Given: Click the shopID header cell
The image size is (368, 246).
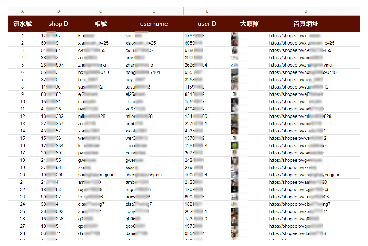Looking at the screenshot, I should [x=58, y=24].
